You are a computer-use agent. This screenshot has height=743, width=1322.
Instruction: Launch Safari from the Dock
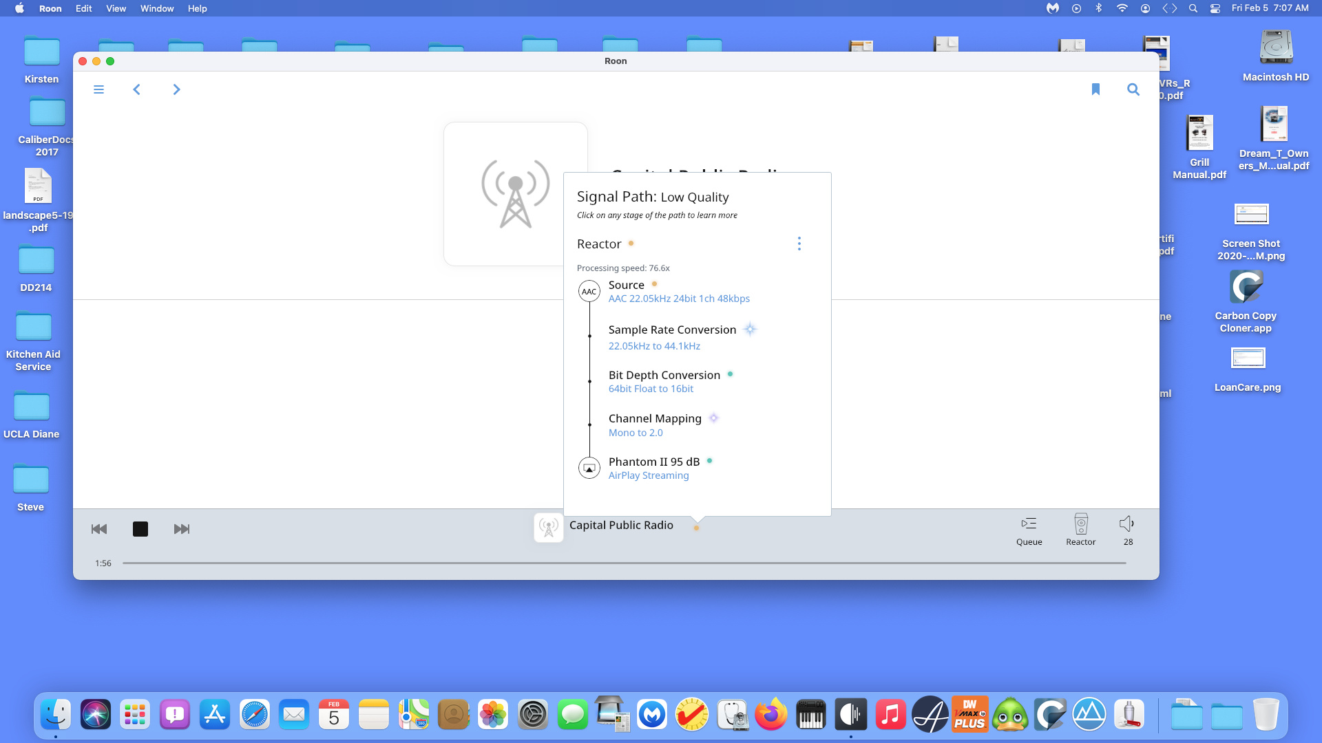255,715
